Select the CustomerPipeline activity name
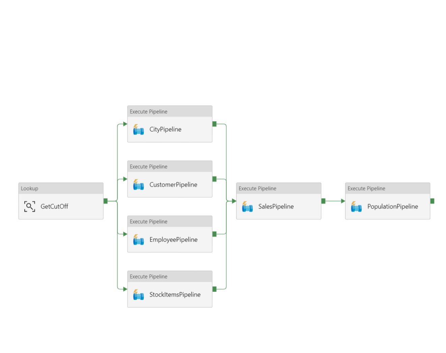 point(173,184)
